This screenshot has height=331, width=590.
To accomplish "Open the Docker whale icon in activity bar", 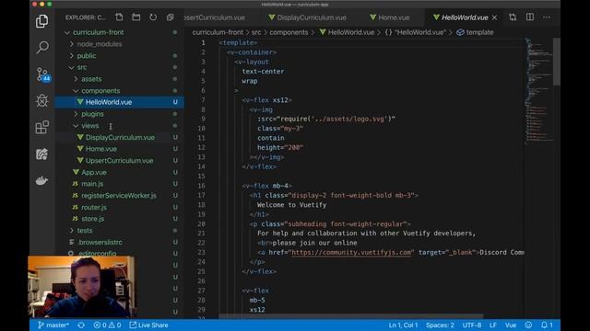I will click(x=41, y=180).
